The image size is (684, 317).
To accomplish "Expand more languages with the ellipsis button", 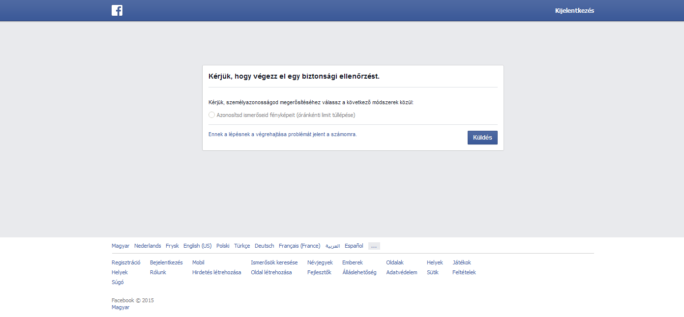I will pos(374,246).
